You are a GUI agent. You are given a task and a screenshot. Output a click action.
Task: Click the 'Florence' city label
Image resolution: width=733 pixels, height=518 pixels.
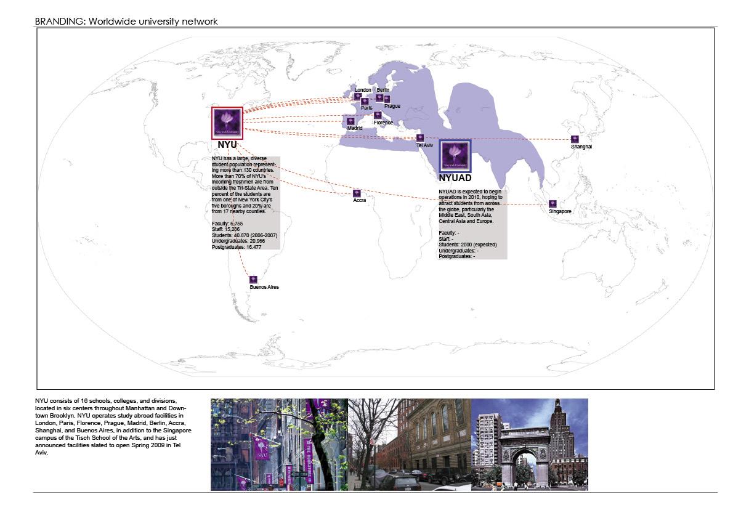pos(383,123)
